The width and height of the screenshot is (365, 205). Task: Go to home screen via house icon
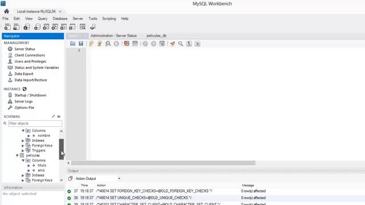(x=6, y=11)
